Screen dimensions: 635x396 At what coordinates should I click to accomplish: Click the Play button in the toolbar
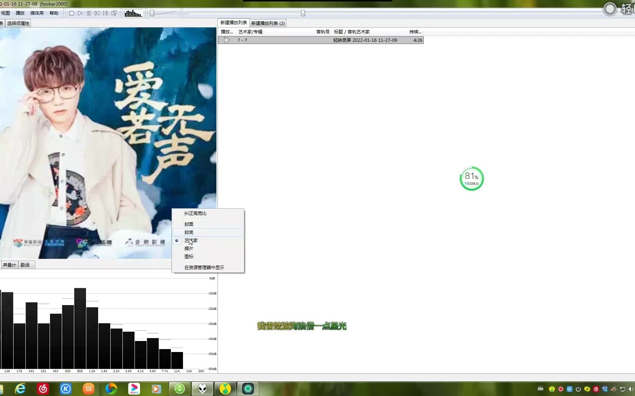tap(80, 13)
